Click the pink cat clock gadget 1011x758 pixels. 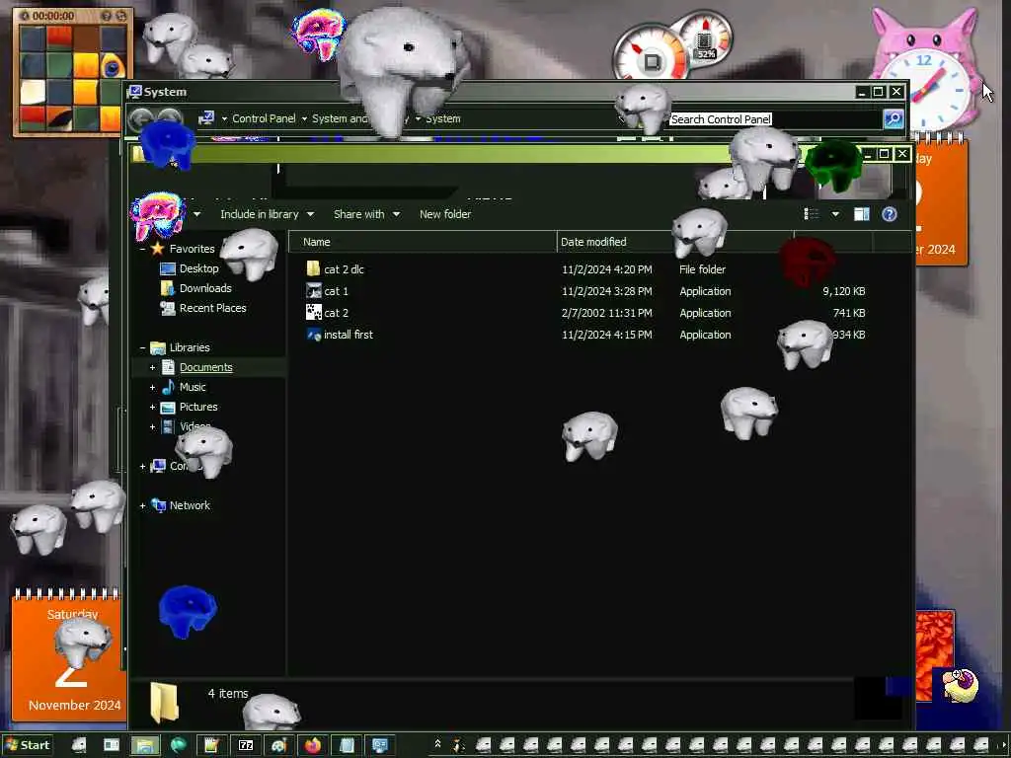924,69
